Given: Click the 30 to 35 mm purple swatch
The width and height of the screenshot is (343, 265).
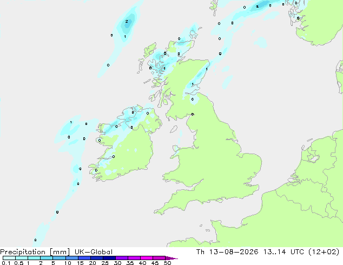Looking at the screenshot, I should tap(122, 258).
